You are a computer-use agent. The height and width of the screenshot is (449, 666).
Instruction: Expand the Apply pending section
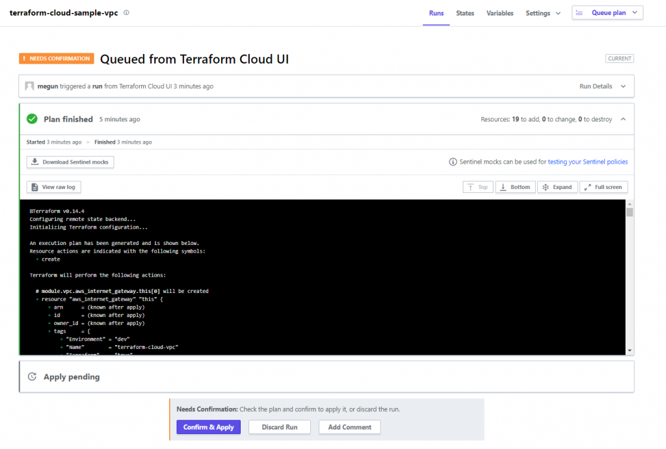pos(326,376)
